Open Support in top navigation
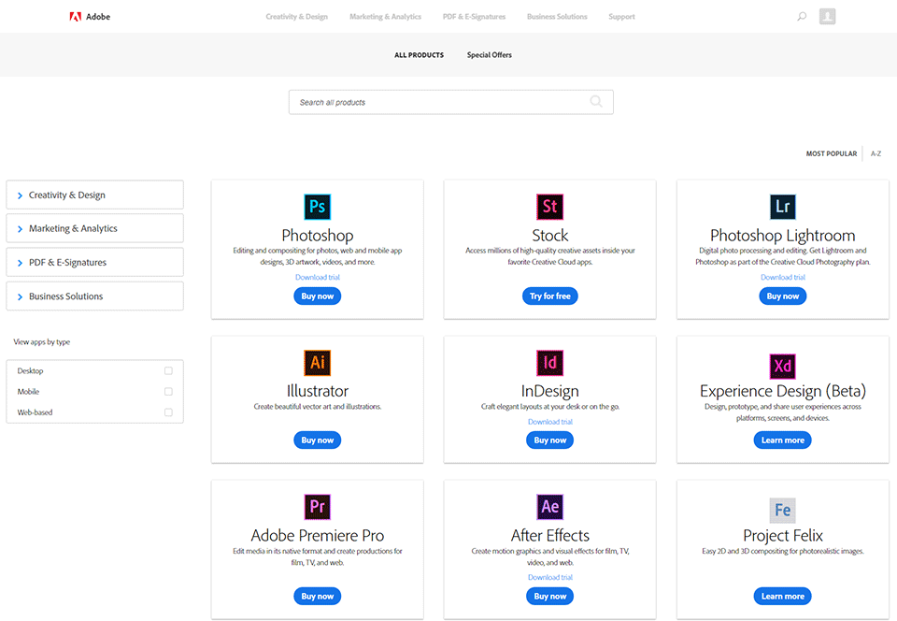The image size is (897, 621). [x=622, y=17]
